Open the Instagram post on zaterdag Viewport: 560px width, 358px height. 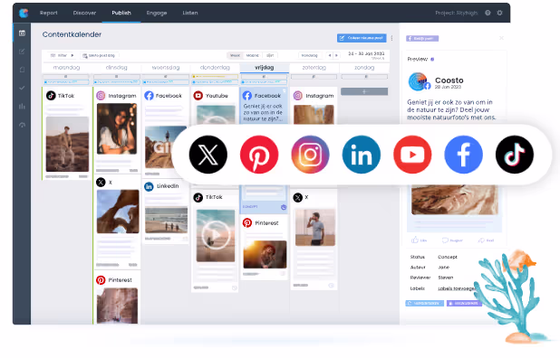(x=314, y=106)
